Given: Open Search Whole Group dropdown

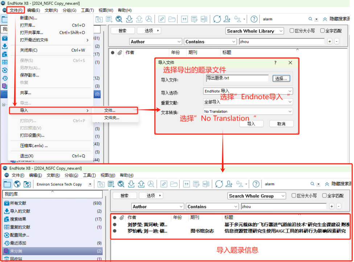Looking at the screenshot, I should pos(257,196).
